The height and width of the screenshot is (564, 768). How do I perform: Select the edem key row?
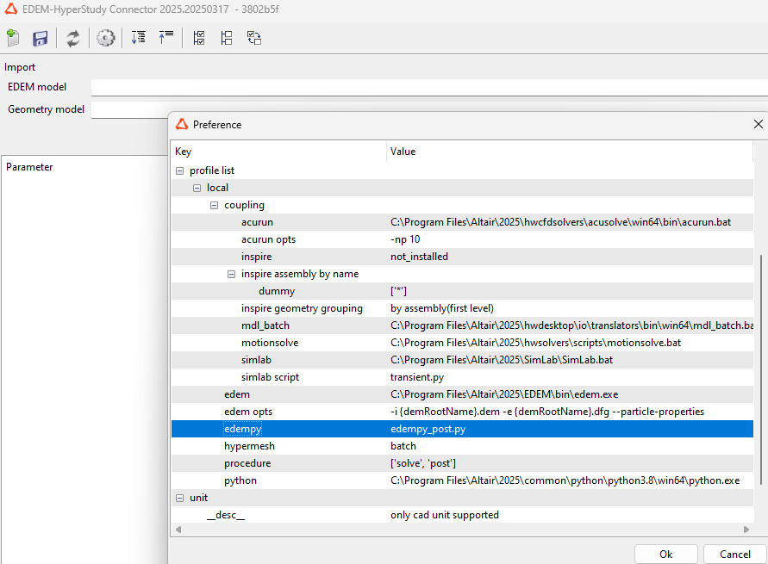pyautogui.click(x=462, y=394)
